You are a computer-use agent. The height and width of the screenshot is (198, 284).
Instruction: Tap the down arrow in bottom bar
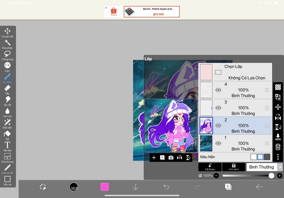pos(135,187)
